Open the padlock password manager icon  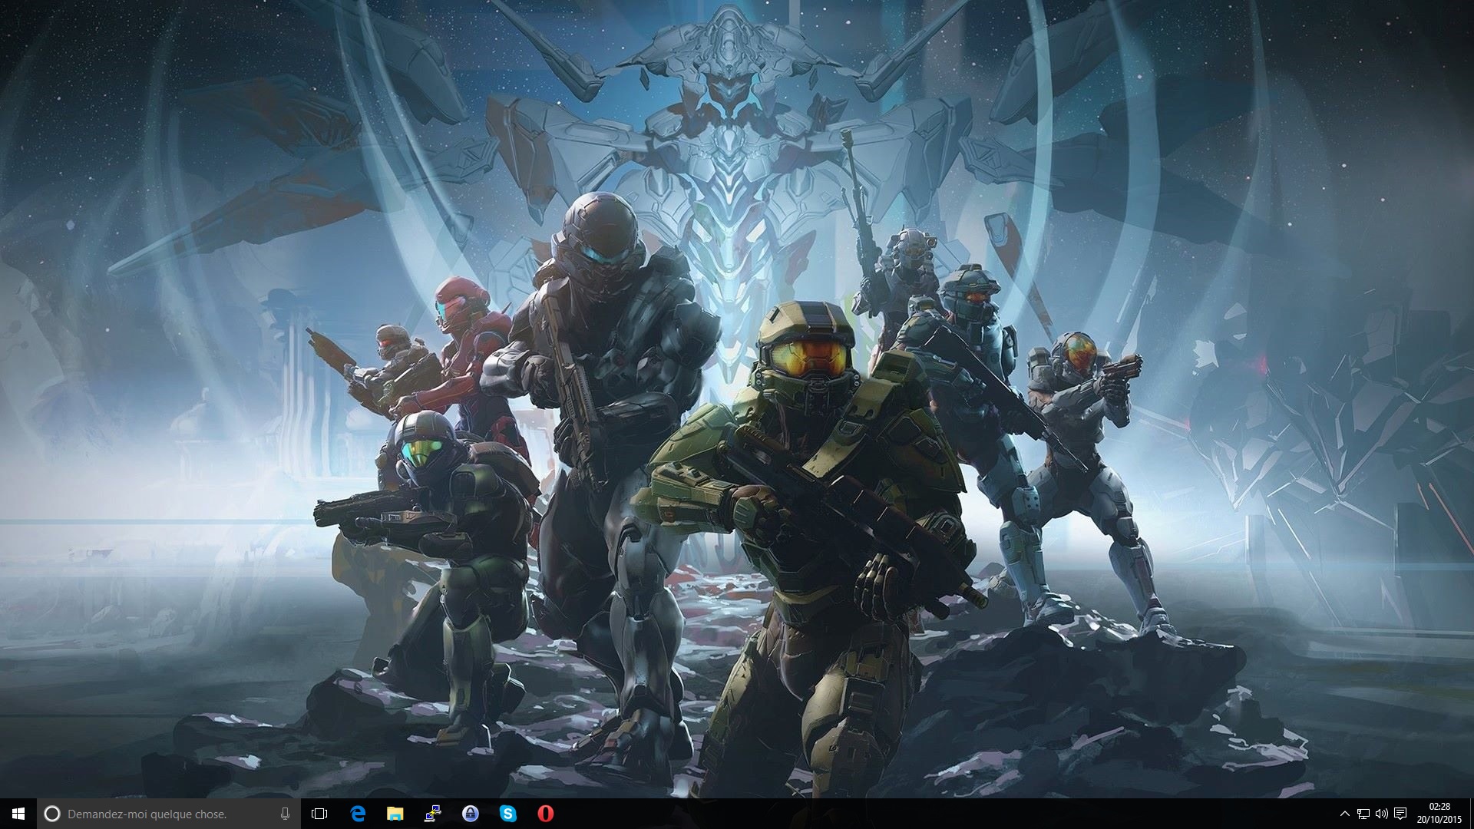[x=470, y=814]
